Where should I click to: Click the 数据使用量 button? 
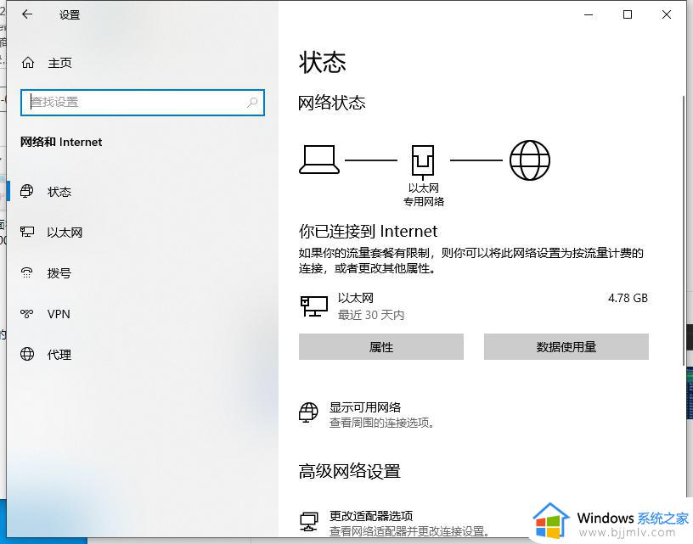[x=566, y=346]
